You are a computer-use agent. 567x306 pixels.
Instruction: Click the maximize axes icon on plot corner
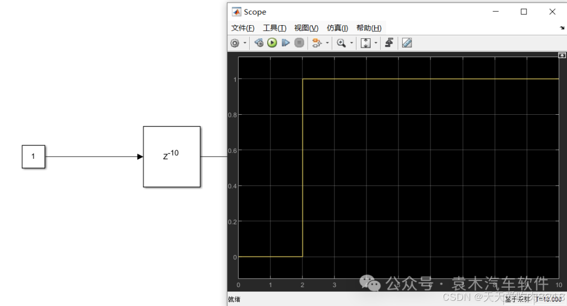coord(562,55)
